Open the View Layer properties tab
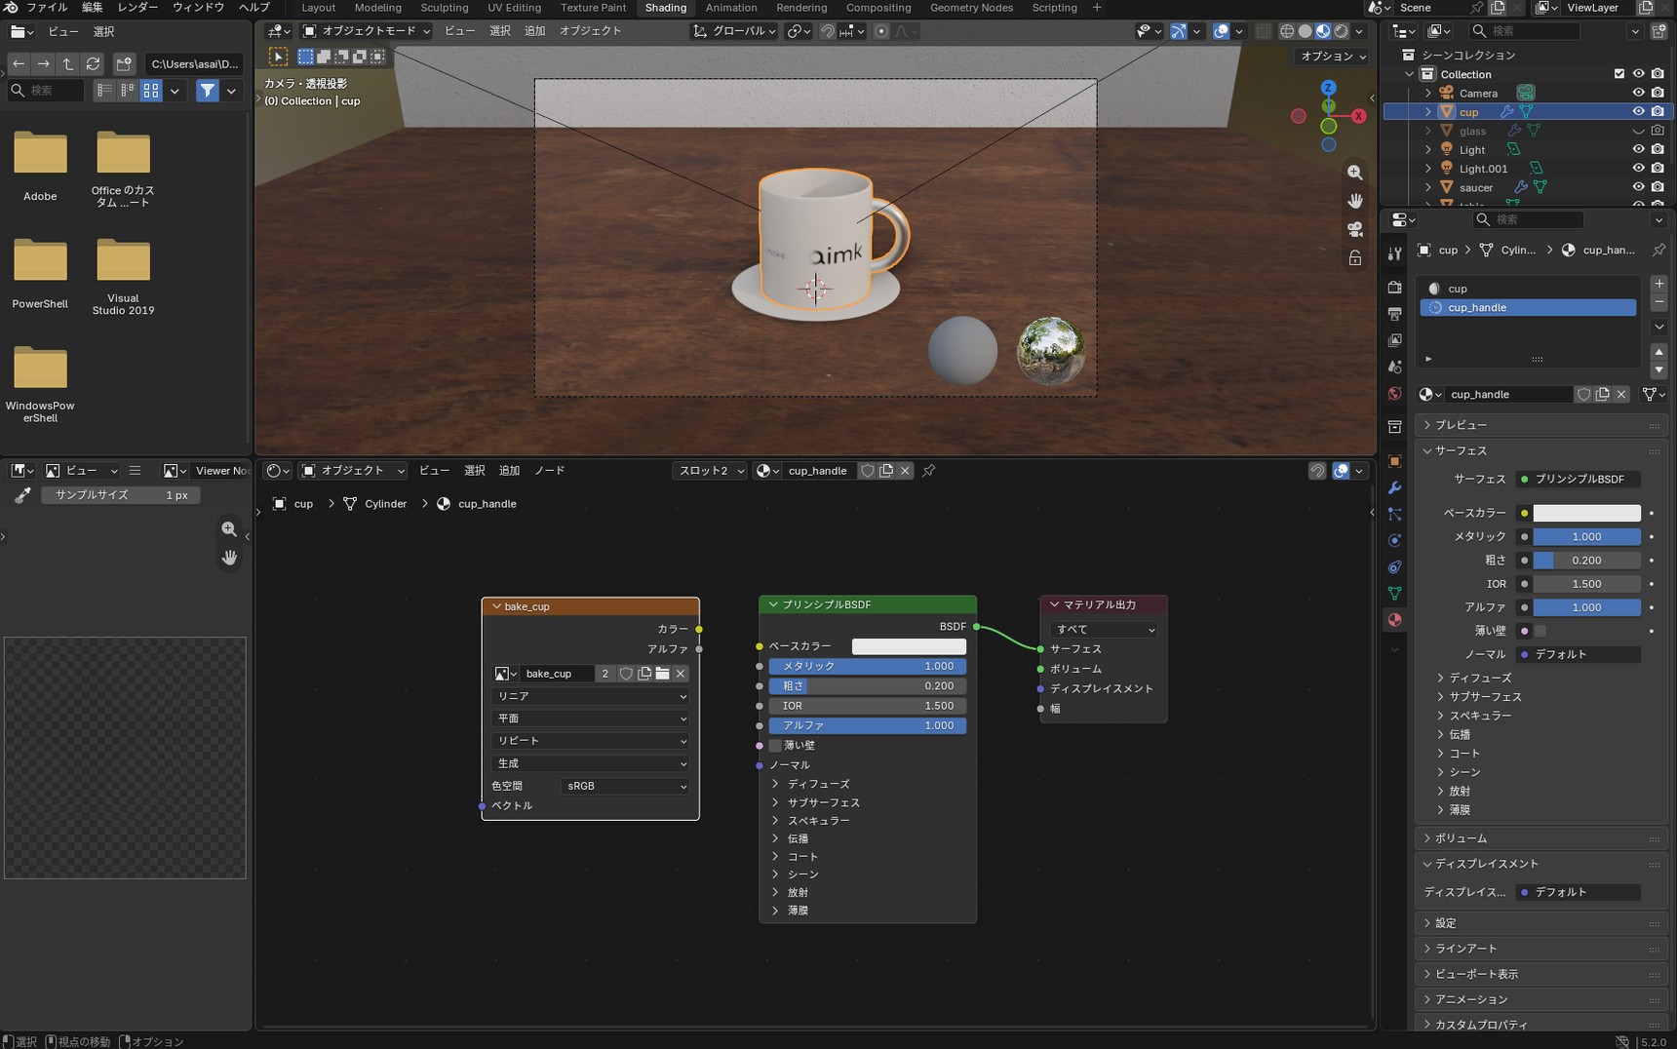Image resolution: width=1677 pixels, height=1049 pixels. point(1395,340)
